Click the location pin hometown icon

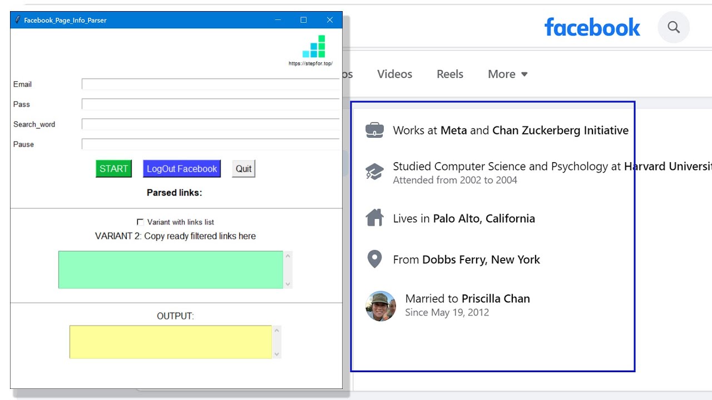click(374, 259)
